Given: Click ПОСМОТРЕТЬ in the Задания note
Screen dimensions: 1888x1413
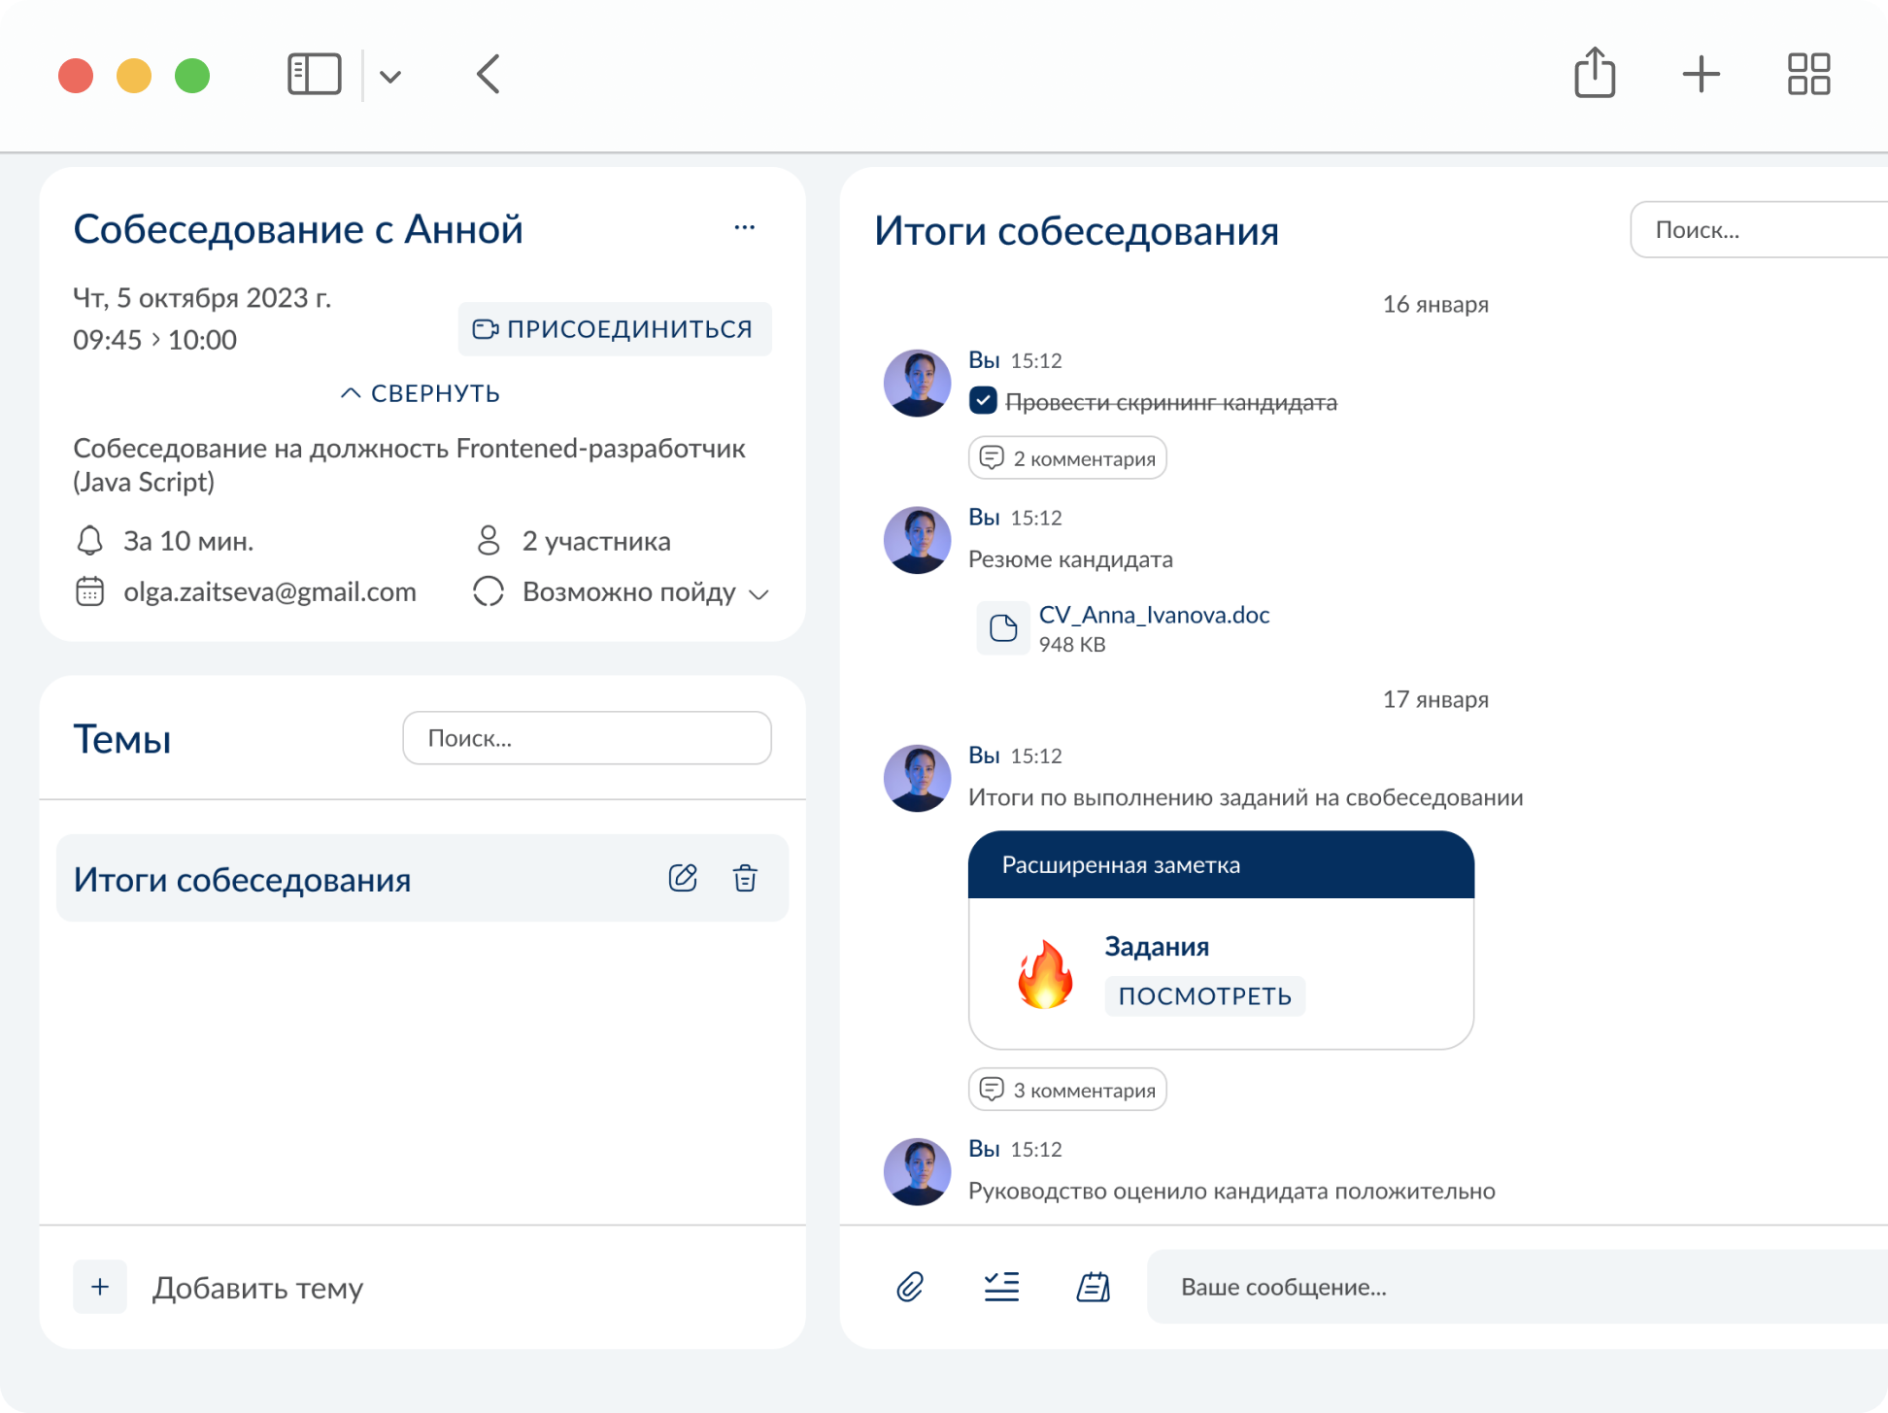Looking at the screenshot, I should pyautogui.click(x=1204, y=996).
